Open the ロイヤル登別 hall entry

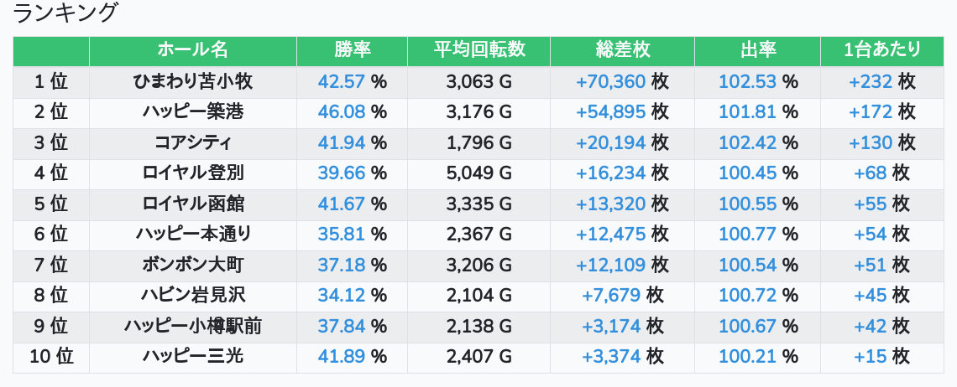click(x=192, y=173)
